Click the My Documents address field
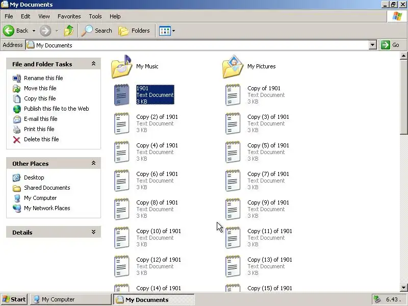The height and width of the screenshot is (306, 408). [x=197, y=45]
